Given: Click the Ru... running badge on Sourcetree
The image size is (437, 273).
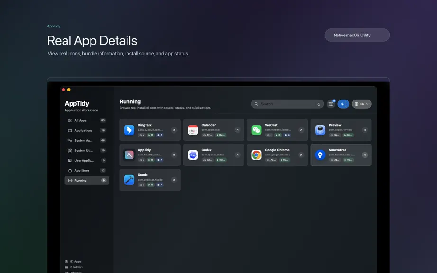Looking at the screenshot, I should click(348, 160).
